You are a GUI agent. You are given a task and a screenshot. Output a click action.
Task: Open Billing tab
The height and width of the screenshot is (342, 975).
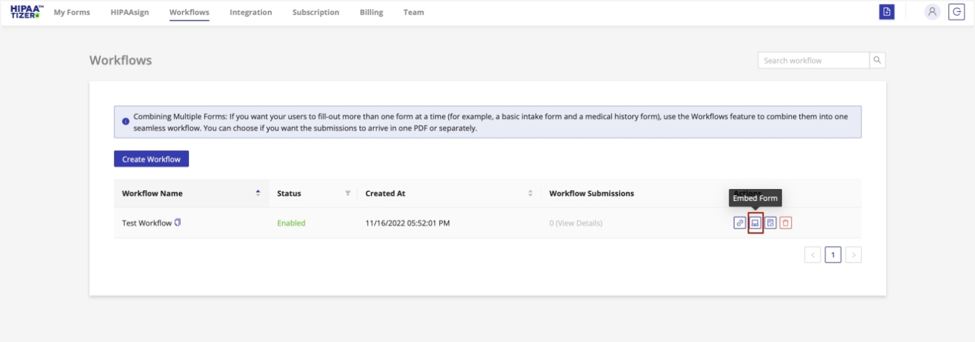pos(372,12)
